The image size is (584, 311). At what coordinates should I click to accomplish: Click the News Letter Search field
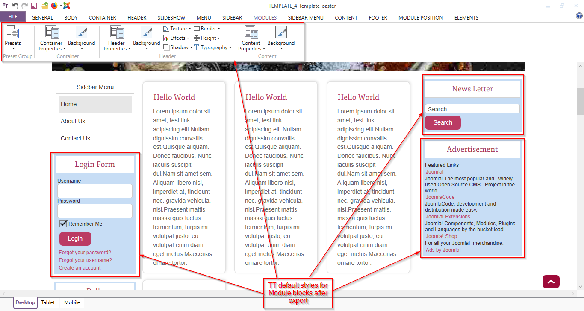[472, 109]
